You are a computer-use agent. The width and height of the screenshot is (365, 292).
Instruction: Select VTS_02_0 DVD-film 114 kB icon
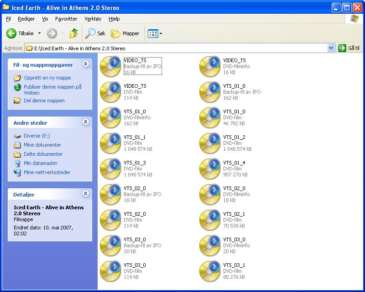[110, 220]
